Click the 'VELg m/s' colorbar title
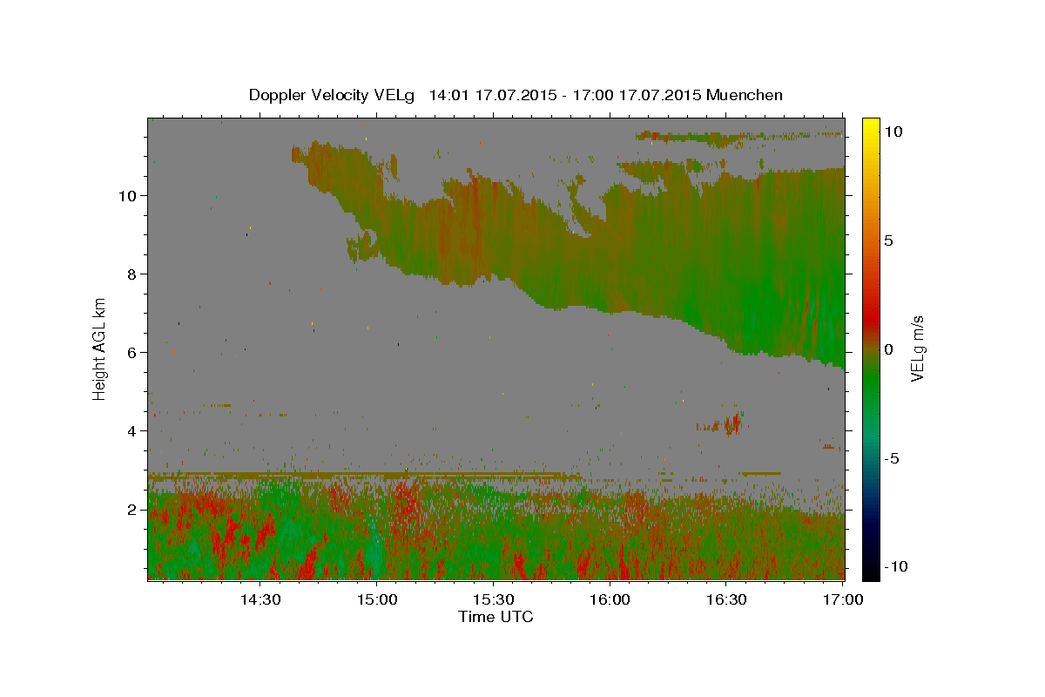This screenshot has width=1045, height=697. (917, 348)
